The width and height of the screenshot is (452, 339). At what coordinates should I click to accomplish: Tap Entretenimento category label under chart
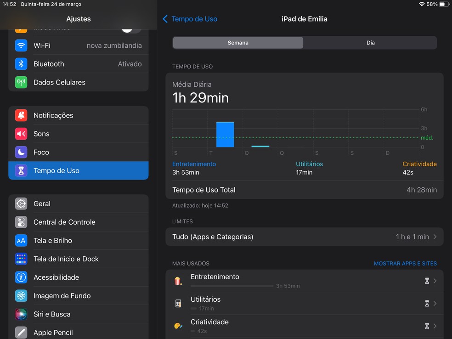pyautogui.click(x=194, y=164)
